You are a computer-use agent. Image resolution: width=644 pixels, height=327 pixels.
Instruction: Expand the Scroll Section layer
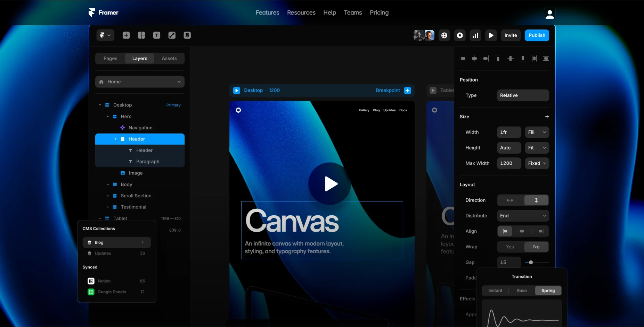pyautogui.click(x=108, y=196)
